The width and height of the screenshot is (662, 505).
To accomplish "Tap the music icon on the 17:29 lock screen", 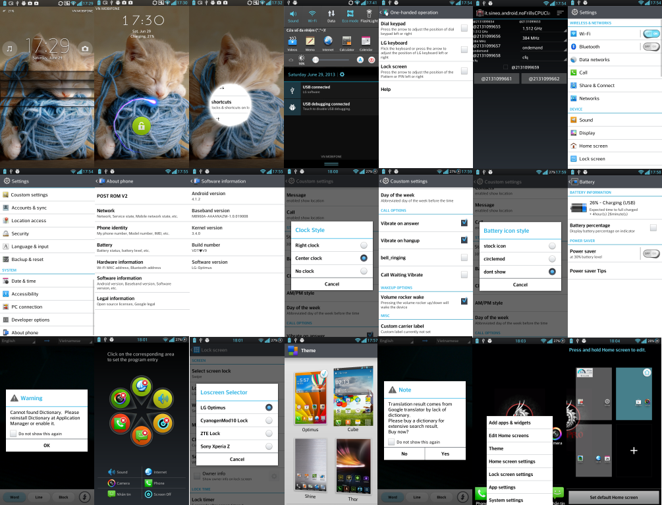I will tap(9, 49).
